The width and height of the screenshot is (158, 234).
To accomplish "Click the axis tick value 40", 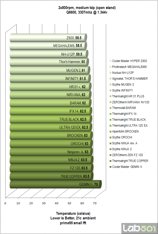I will click(x=57, y=203).
